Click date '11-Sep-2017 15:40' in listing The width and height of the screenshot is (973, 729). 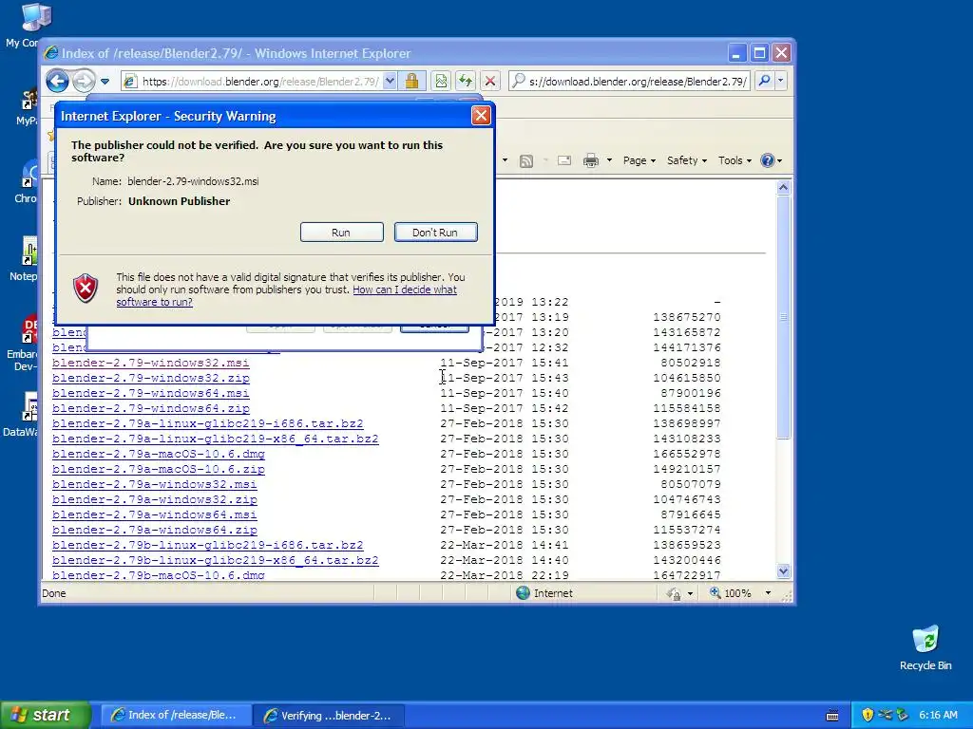pyautogui.click(x=505, y=393)
